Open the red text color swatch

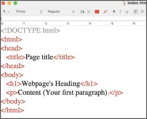[x=97, y=12]
